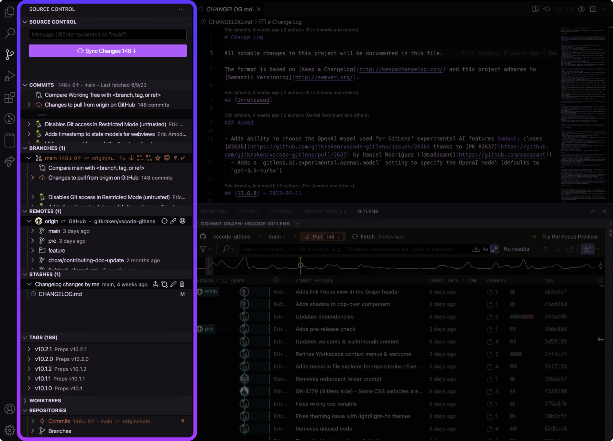
Task: Select the CHANGELOG.md editor tab
Action: click(x=229, y=9)
